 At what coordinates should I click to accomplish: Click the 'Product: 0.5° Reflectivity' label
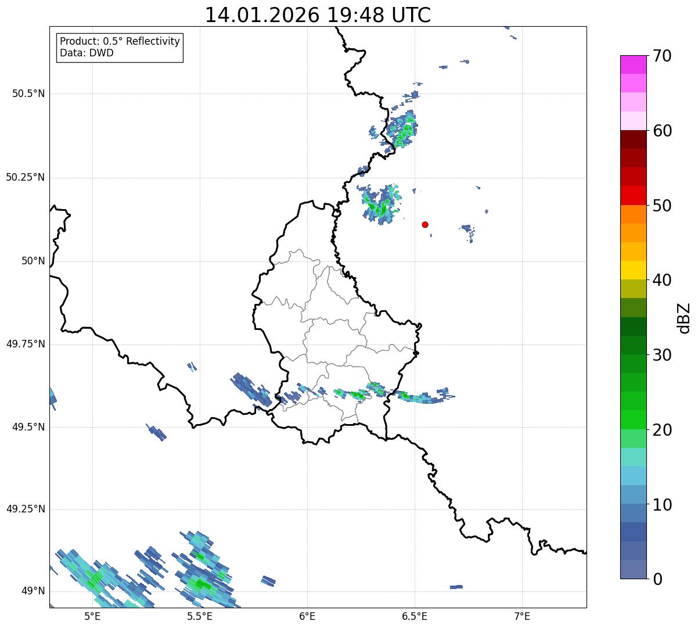pyautogui.click(x=120, y=42)
